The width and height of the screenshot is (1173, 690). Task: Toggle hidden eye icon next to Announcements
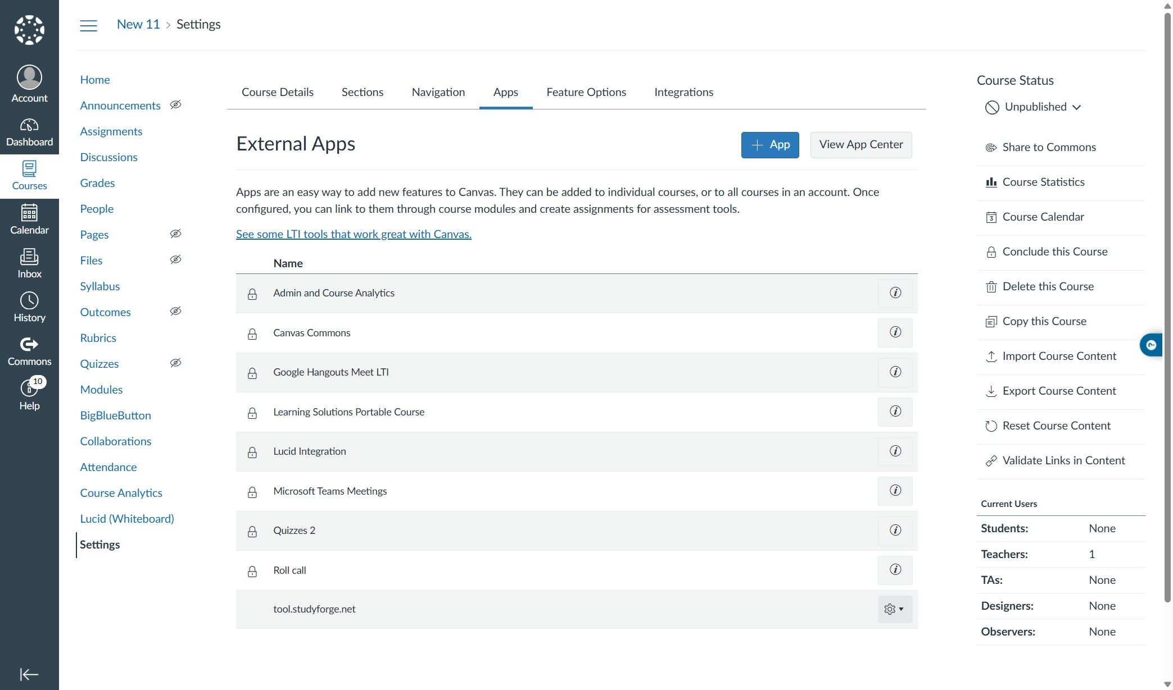point(175,105)
